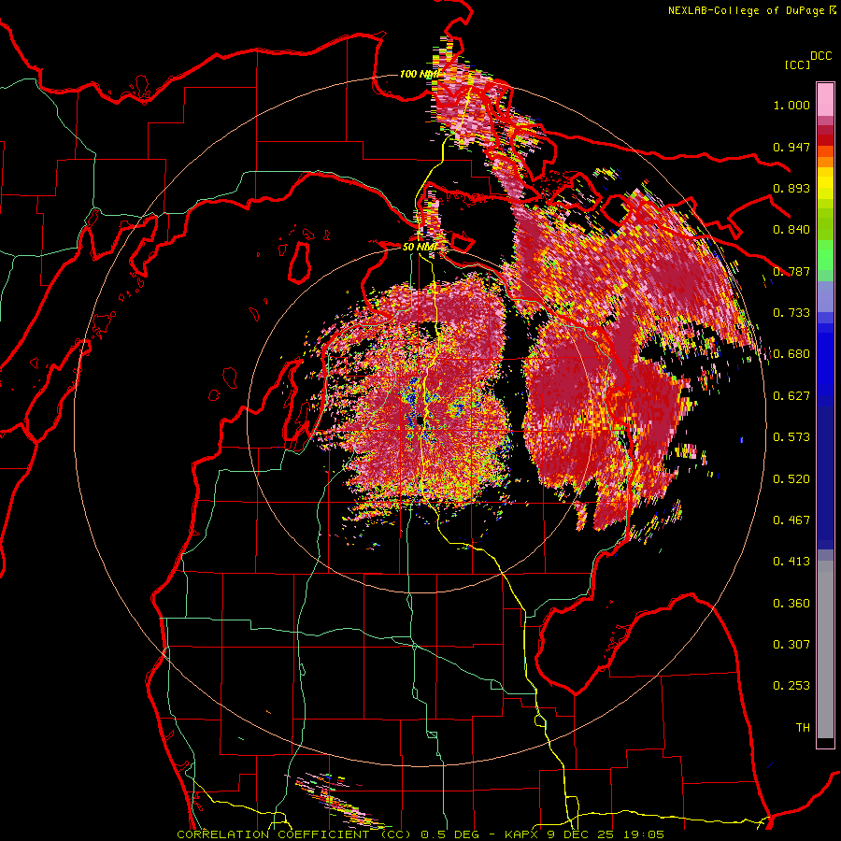Click the pink color band beside 1.000

(x=825, y=100)
